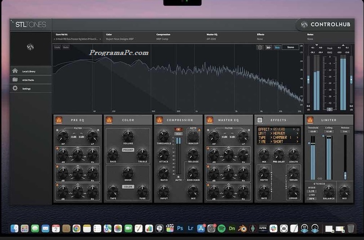Click the STL Tones logo
Screen dimensions: 364x240
(x=31, y=24)
